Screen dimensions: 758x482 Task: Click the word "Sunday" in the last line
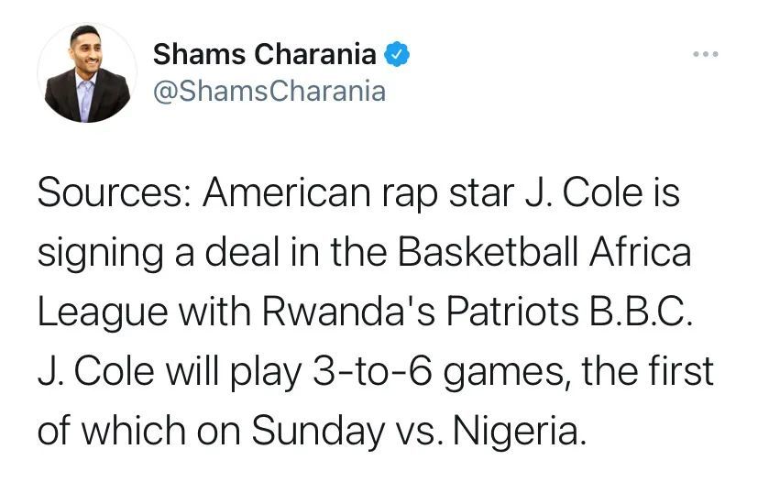318,432
